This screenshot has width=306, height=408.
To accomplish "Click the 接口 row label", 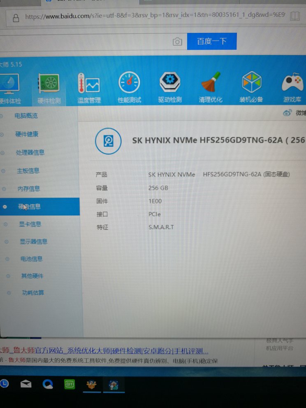I will pos(102,214).
